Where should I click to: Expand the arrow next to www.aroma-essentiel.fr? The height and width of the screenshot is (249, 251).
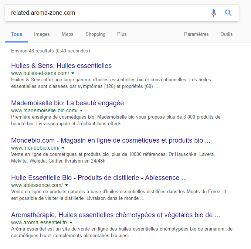[71, 222]
